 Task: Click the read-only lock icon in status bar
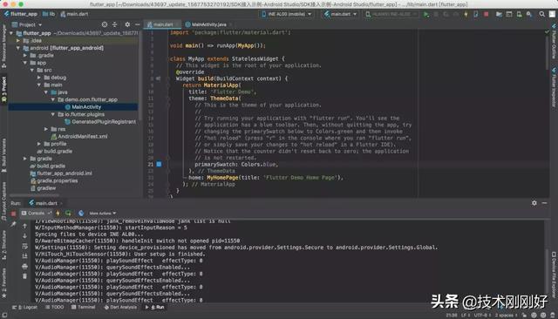coord(524,316)
